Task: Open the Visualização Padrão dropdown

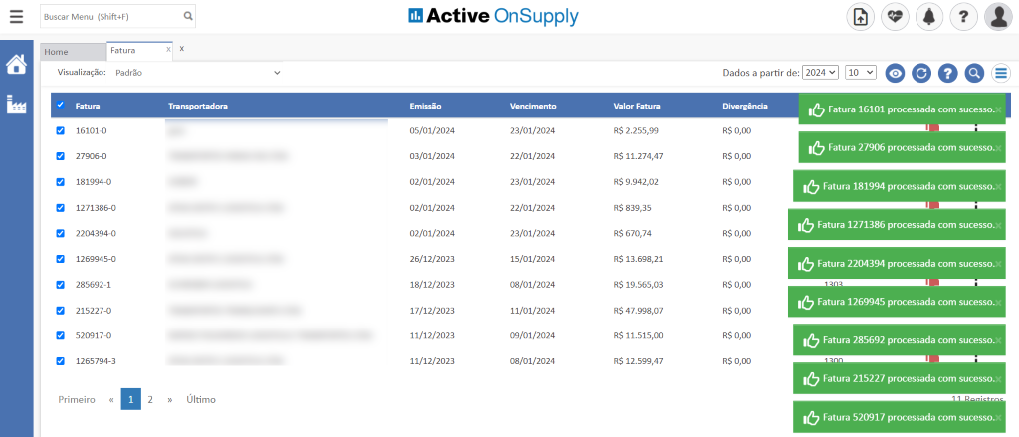Action: [x=198, y=73]
